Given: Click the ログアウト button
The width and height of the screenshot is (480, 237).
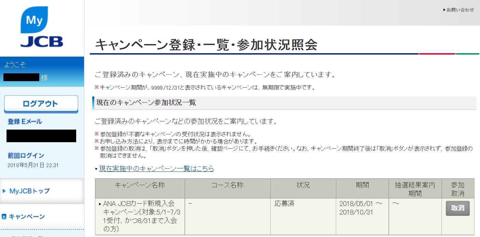Looking at the screenshot, I should click(x=41, y=104).
